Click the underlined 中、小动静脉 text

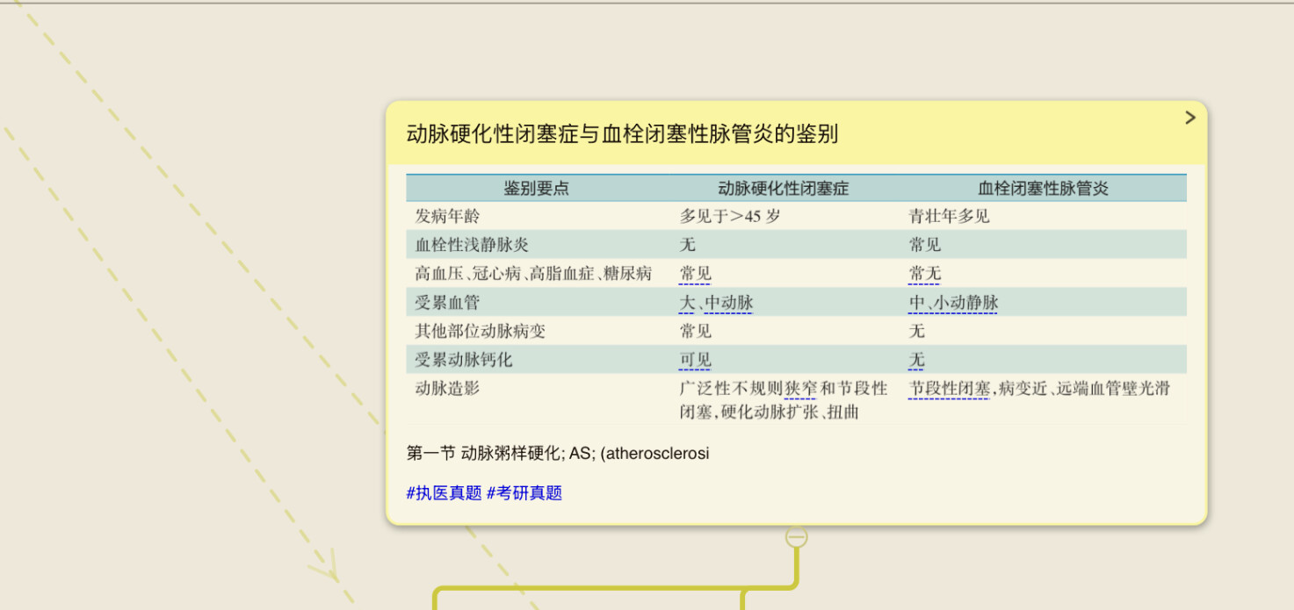[953, 303]
